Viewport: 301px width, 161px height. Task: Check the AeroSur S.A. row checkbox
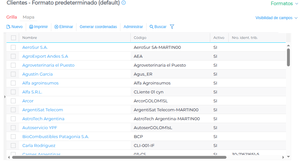pos(13,48)
